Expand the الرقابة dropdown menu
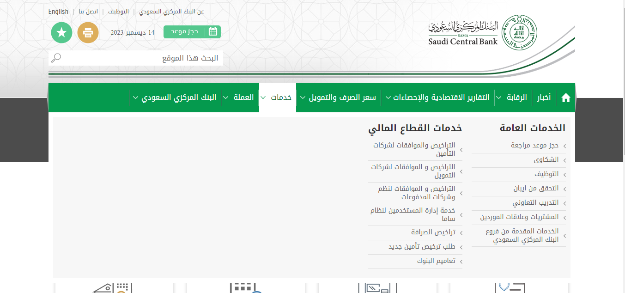Image resolution: width=625 pixels, height=293 pixels. pyautogui.click(x=512, y=98)
